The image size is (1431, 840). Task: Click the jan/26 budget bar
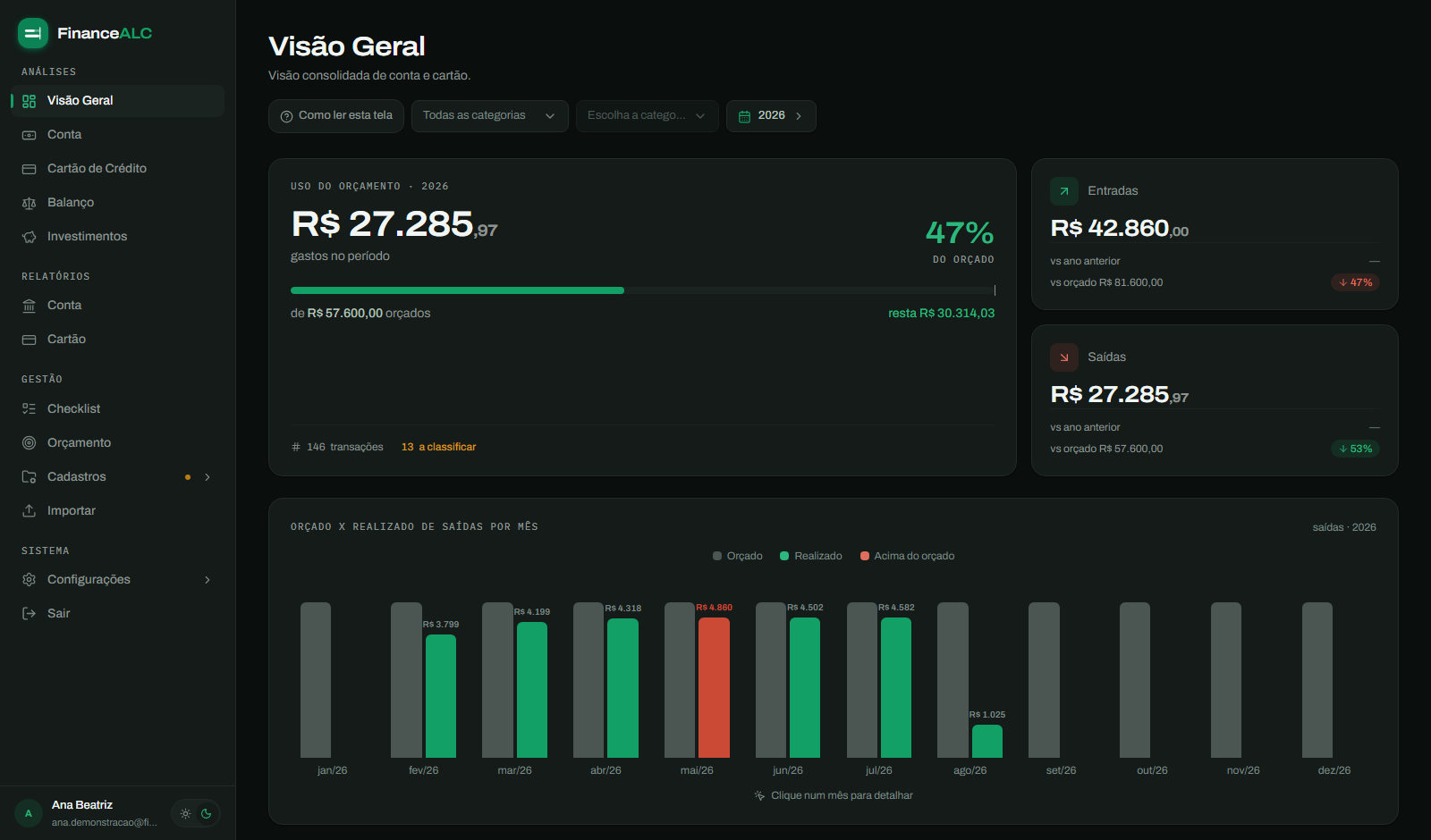point(316,680)
